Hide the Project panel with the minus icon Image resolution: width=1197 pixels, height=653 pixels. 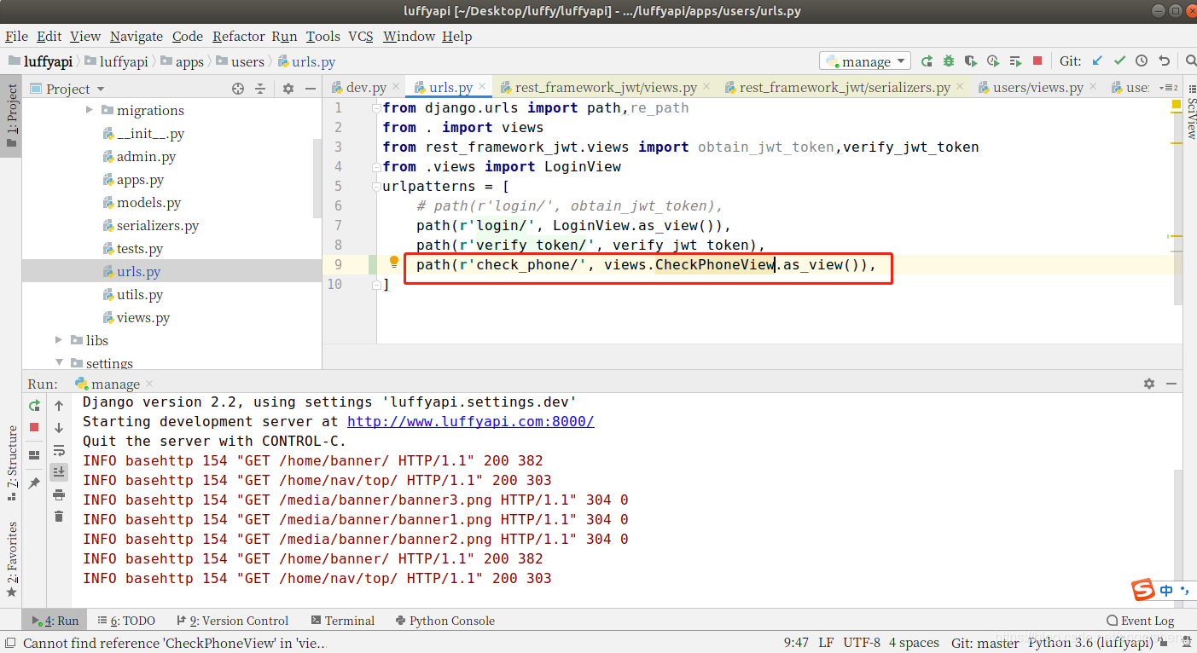click(x=310, y=89)
